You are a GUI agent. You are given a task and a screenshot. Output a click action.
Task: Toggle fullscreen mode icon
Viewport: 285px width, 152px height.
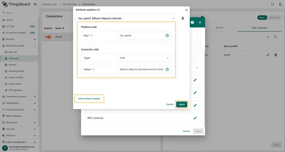pyautogui.click(x=273, y=4)
